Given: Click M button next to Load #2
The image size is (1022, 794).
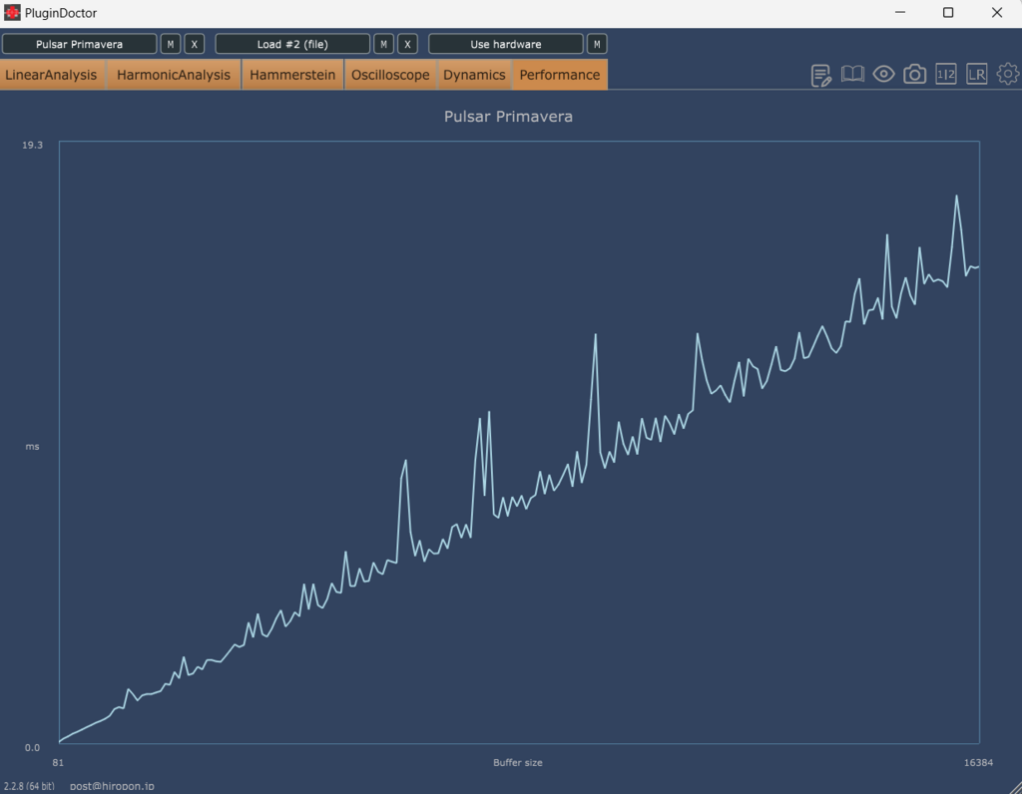Looking at the screenshot, I should click(x=384, y=44).
